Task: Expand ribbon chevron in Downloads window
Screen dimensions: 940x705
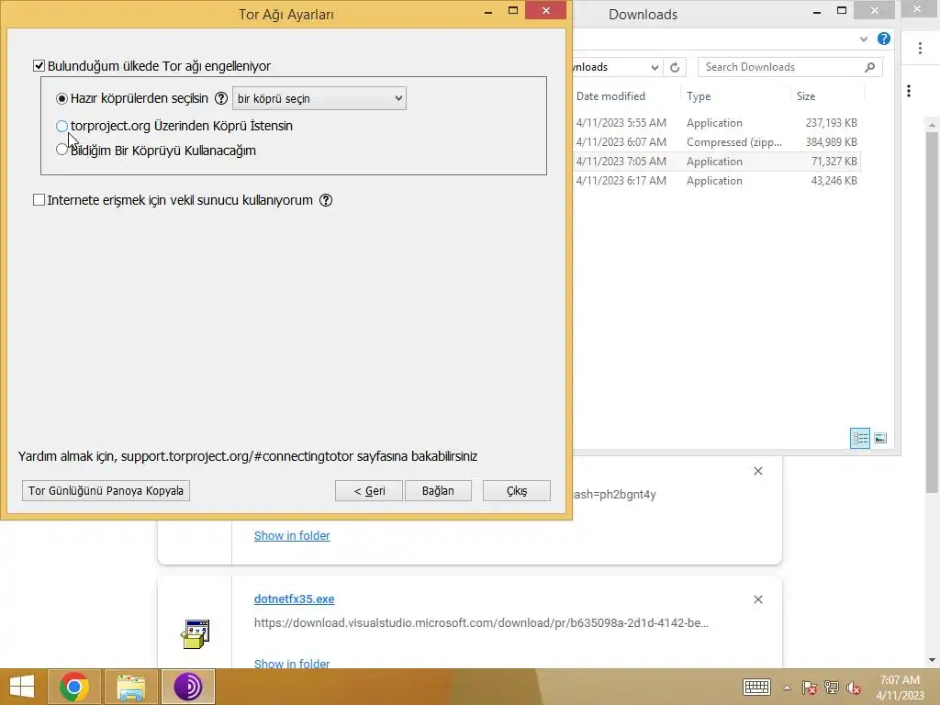Action: (863, 39)
